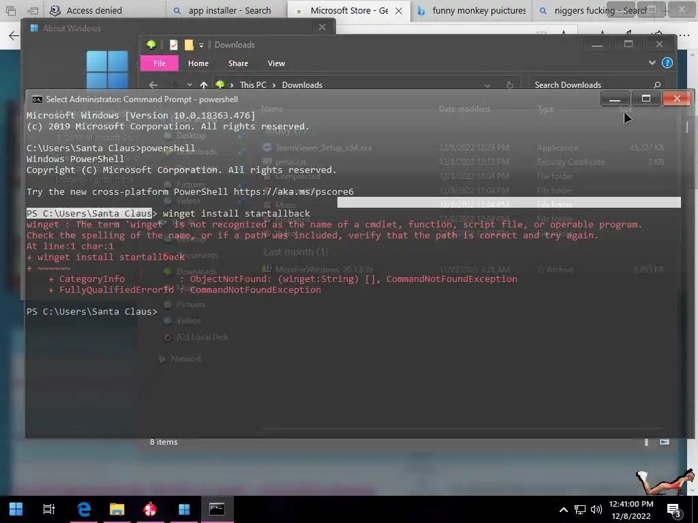Open the volume control in system tray

[596, 509]
